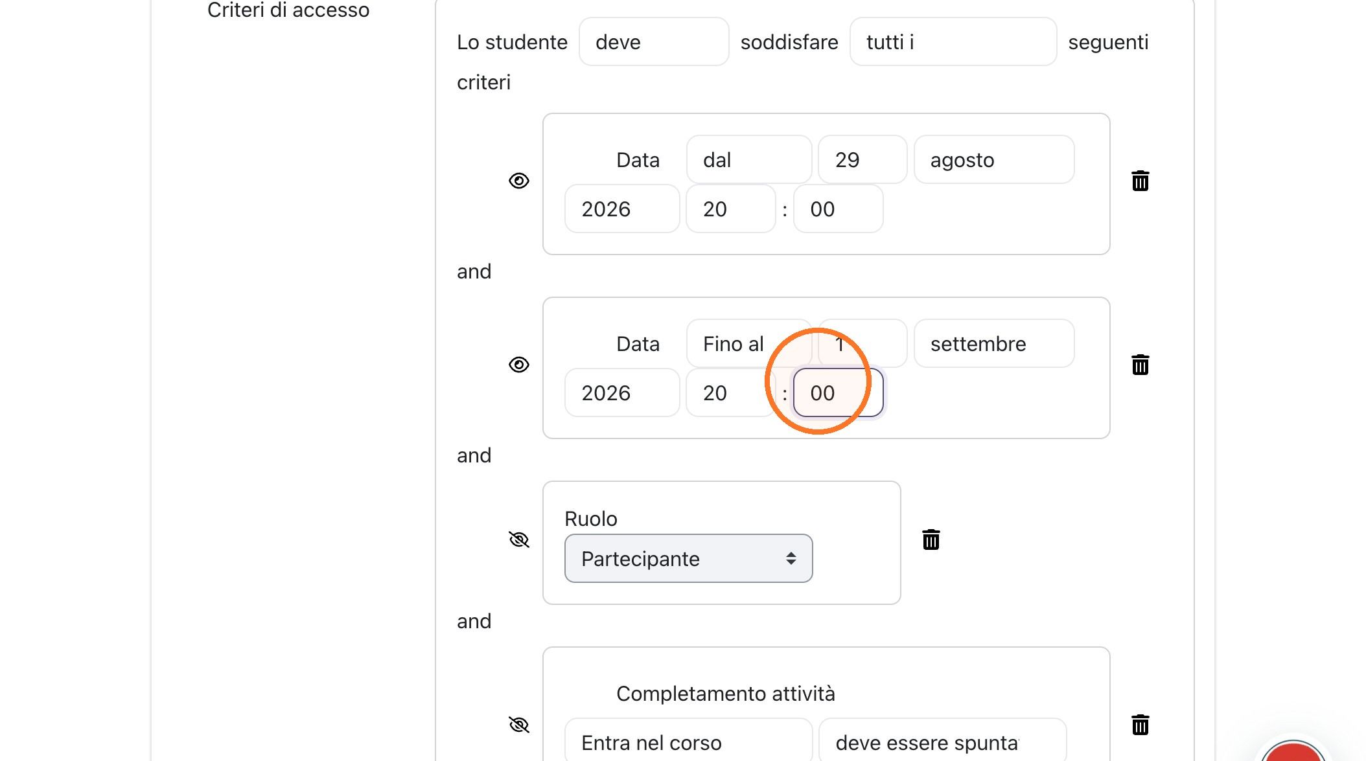Open the 'agosto' month dropdown
Viewport: 1366px width, 761px height.
(994, 159)
